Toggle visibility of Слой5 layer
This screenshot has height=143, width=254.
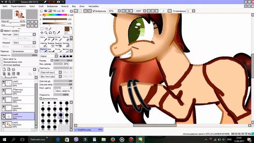[4, 98]
